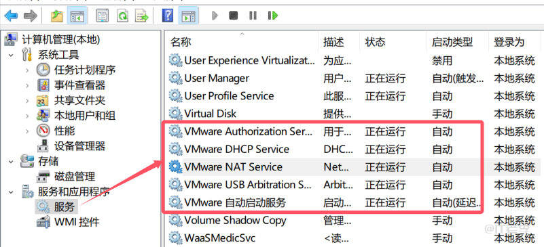Viewport: 544px width, 247px height.
Task: Expand the 本地用户和组 chevron
Action: click(27, 116)
